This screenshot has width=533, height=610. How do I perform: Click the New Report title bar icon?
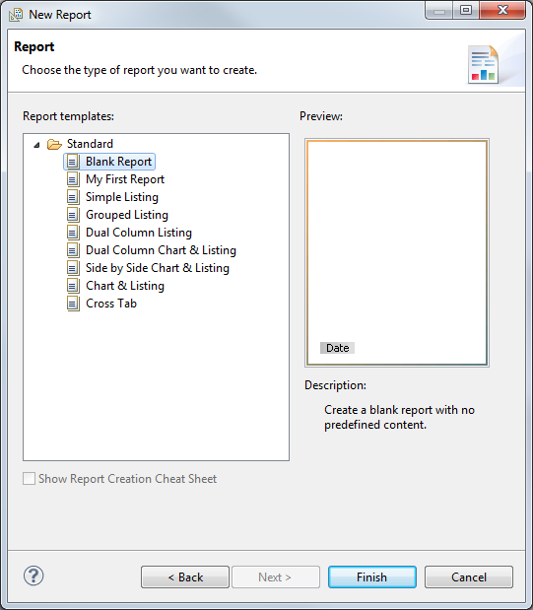click(16, 15)
